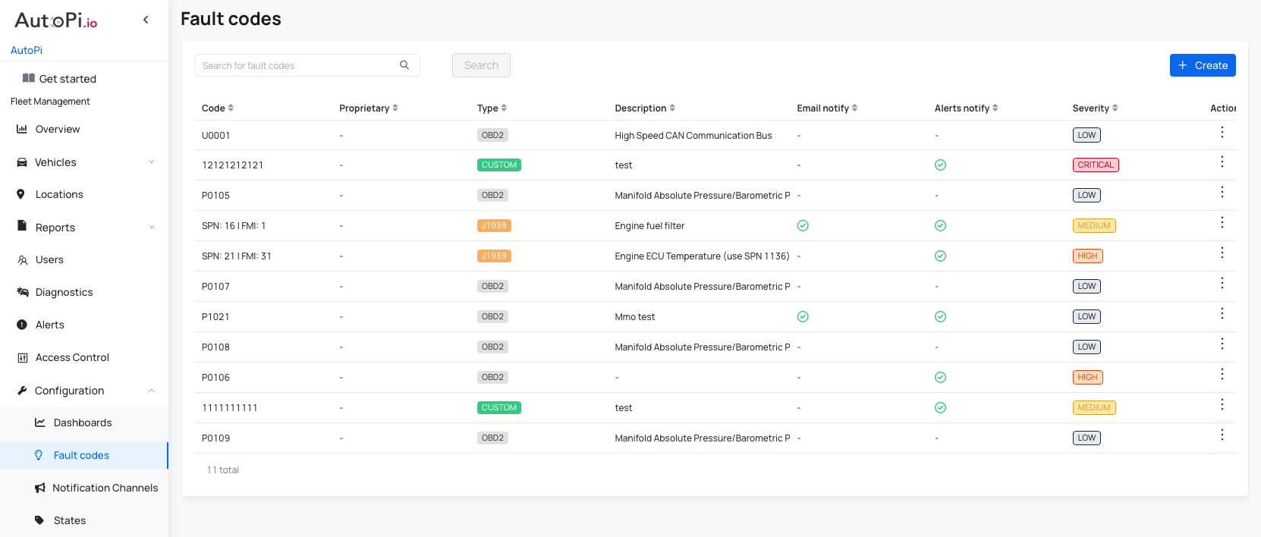The width and height of the screenshot is (1261, 537).
Task: Click the Notification Channels megaphone icon
Action: pos(40,488)
